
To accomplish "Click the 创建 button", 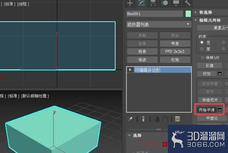I will 210,65.
